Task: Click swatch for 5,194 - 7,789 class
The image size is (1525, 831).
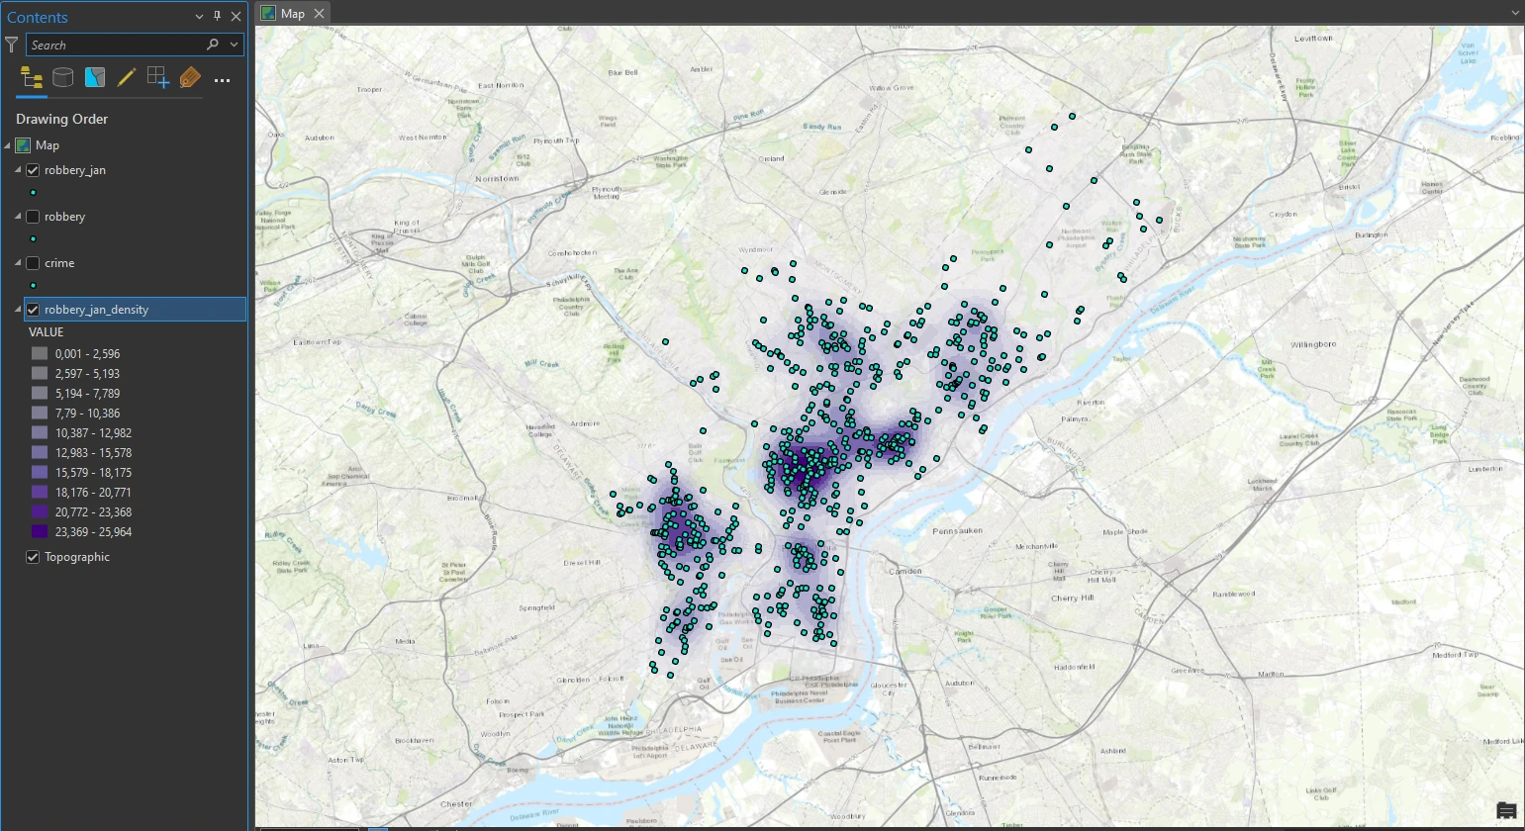Action: [40, 393]
